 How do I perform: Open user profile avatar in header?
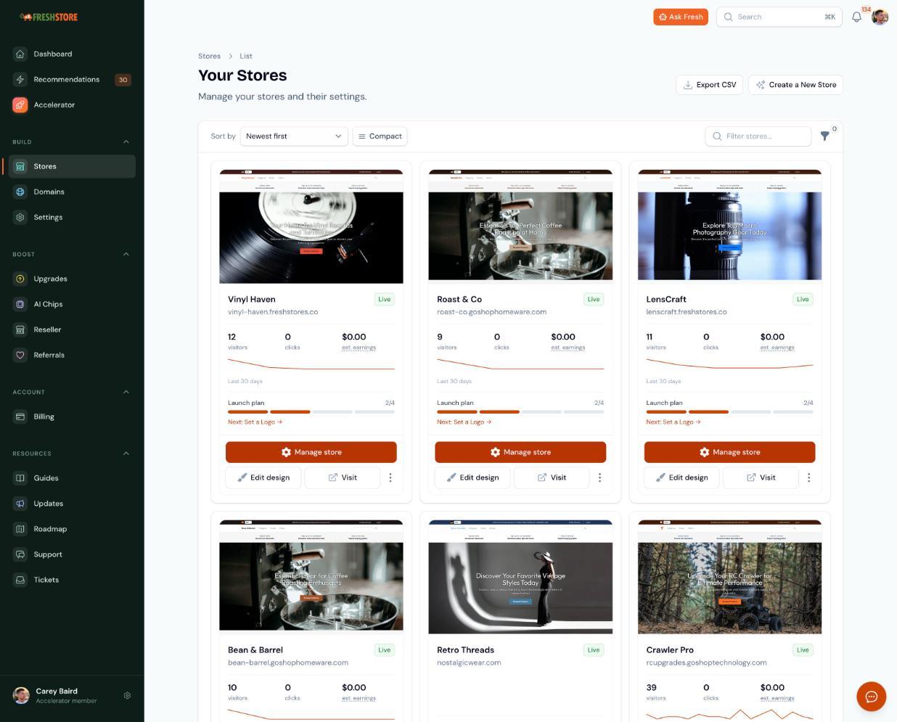coord(880,17)
